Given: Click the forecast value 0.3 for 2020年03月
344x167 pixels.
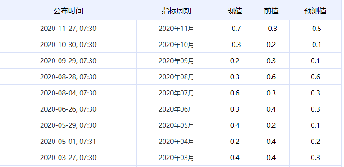Looking at the screenshot, I should (315, 158).
